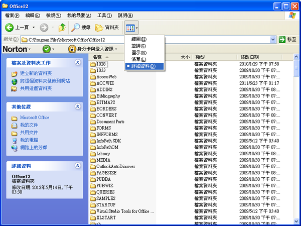
Task: Click the vertical scrollbar up arrow
Action: (296, 57)
